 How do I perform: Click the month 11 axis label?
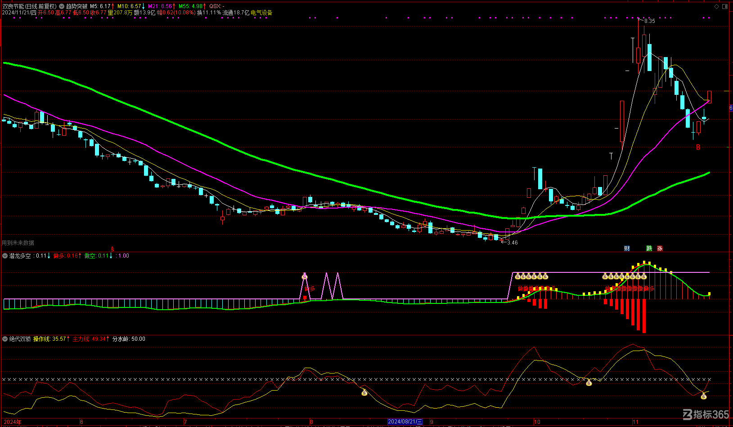635,422
